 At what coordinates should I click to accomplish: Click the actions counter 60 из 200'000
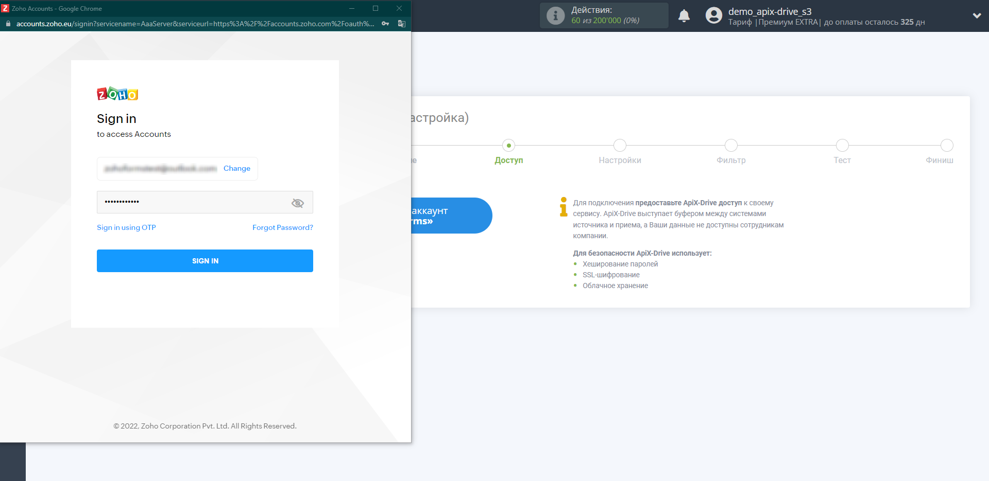click(605, 21)
